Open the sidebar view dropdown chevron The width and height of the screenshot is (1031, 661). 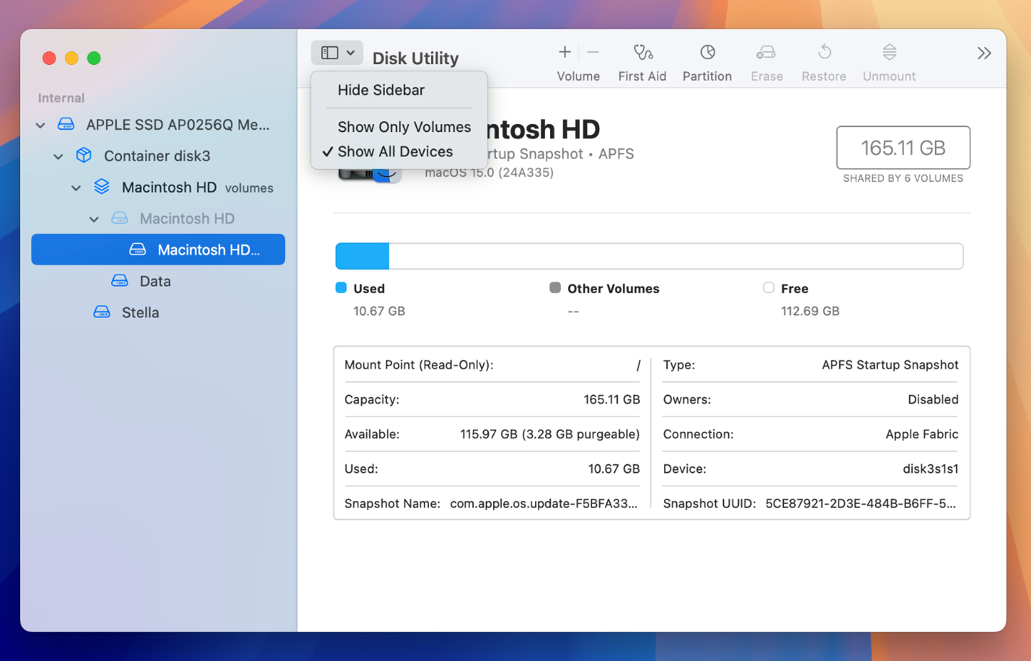350,53
